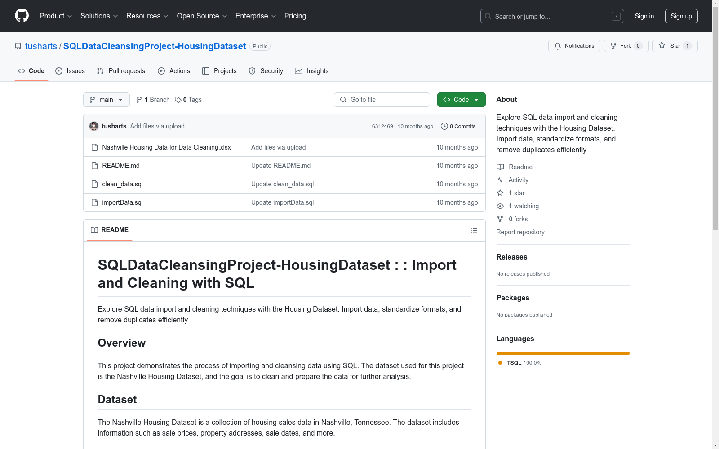Fork the repository

(x=626, y=46)
